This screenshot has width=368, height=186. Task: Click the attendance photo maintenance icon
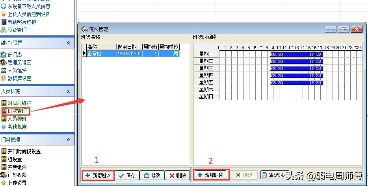tap(4, 22)
